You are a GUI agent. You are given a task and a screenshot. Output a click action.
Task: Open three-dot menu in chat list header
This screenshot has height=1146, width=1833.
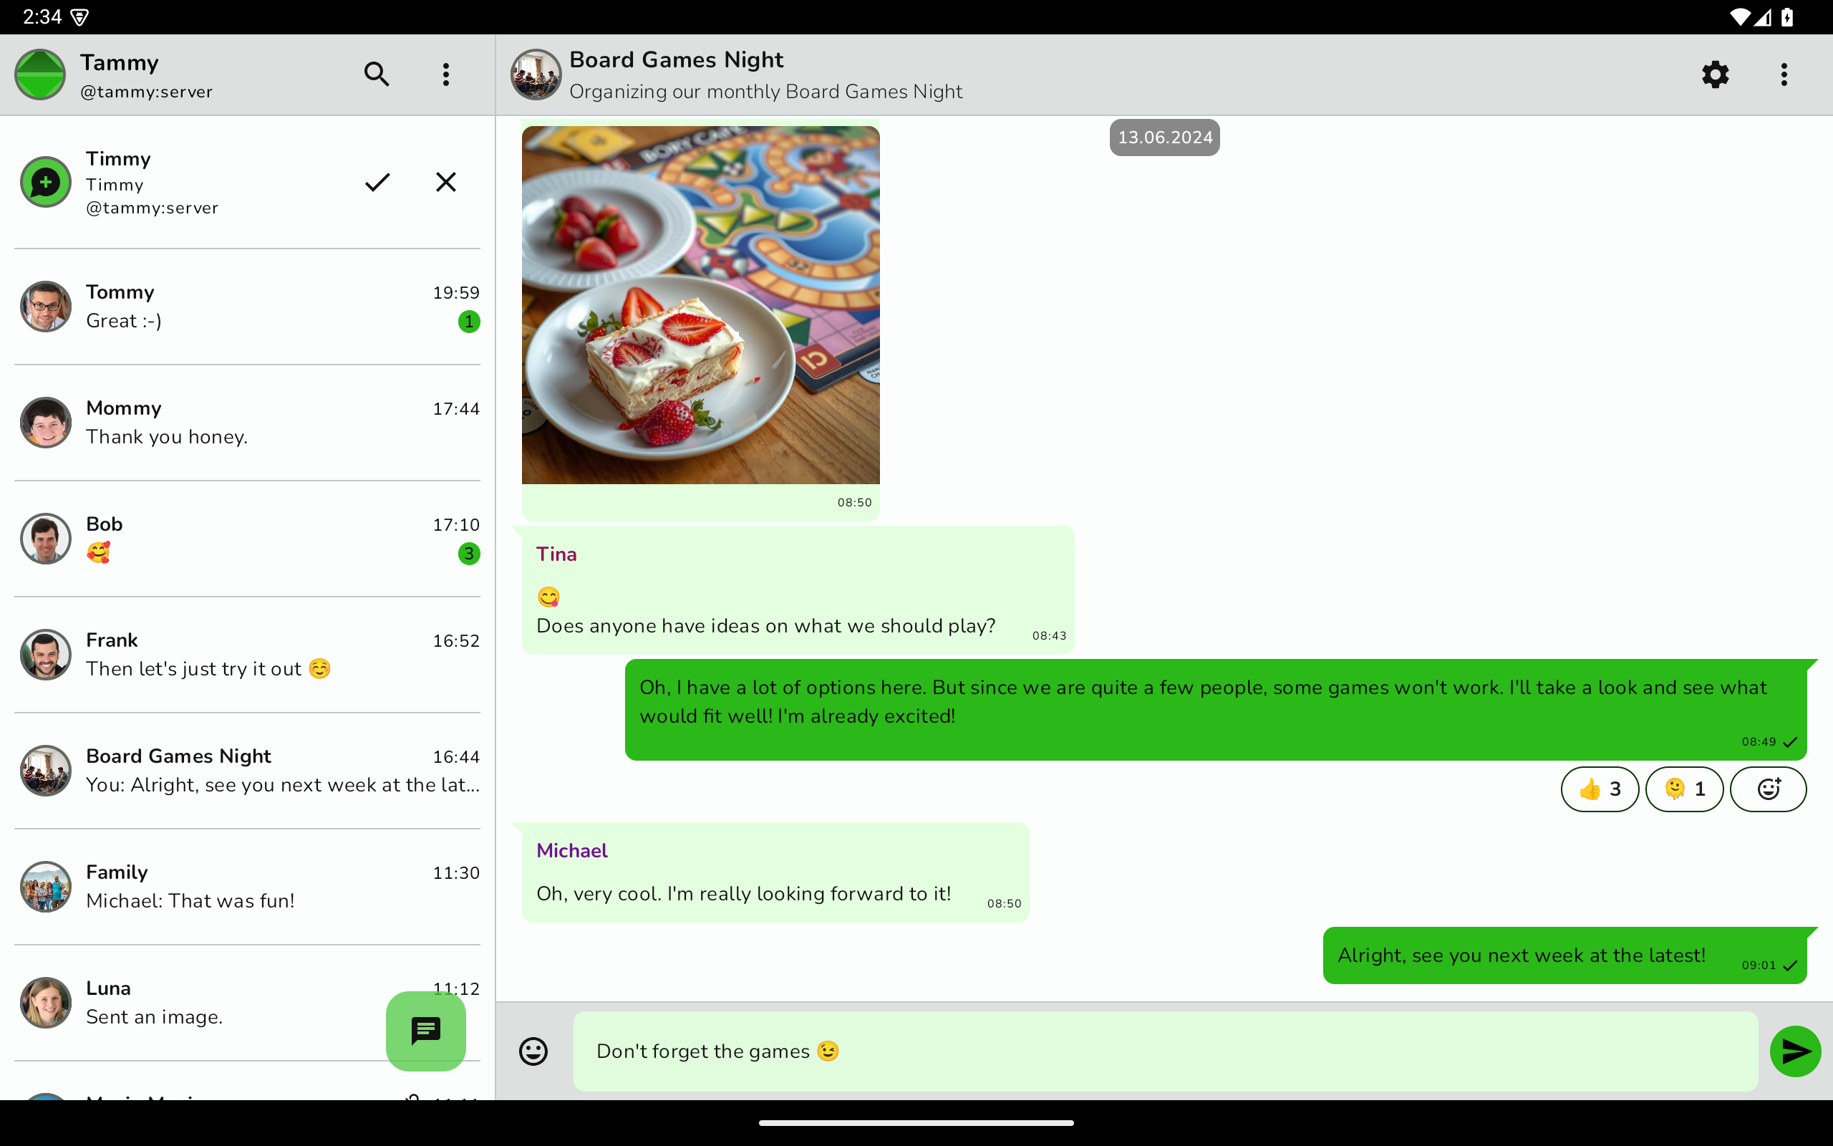tap(448, 75)
